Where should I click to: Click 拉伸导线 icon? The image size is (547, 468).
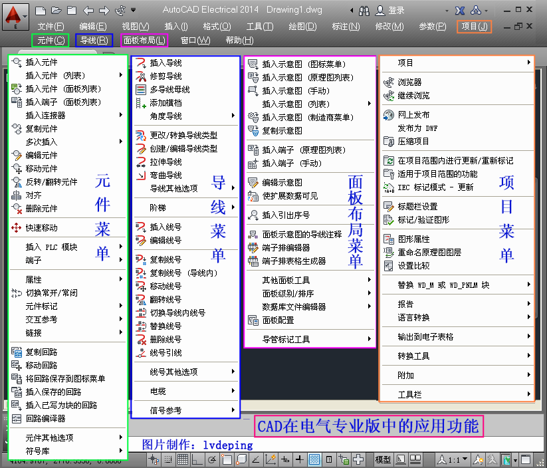pos(141,162)
